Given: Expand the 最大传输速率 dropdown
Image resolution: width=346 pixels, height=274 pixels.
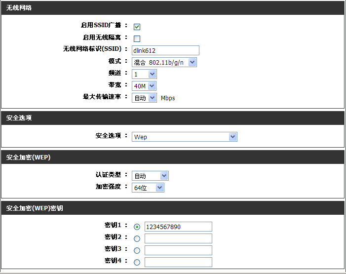Looking at the screenshot, I should (x=144, y=98).
